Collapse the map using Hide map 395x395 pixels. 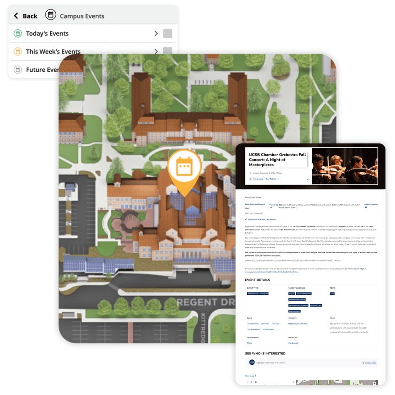(250, 376)
